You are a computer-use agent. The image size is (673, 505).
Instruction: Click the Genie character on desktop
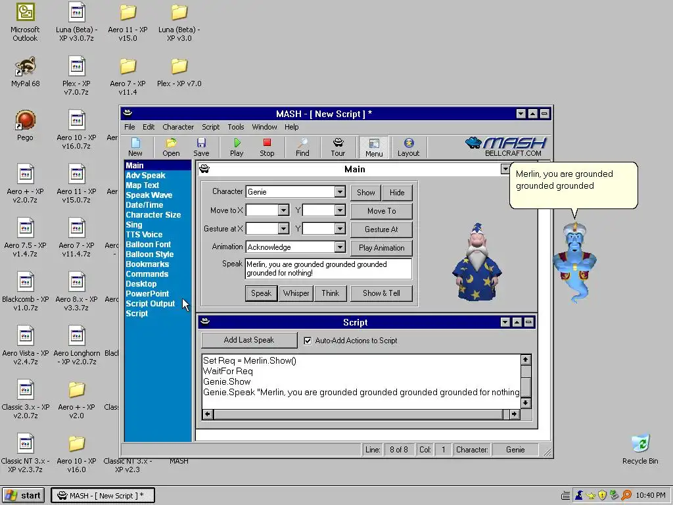click(x=574, y=263)
